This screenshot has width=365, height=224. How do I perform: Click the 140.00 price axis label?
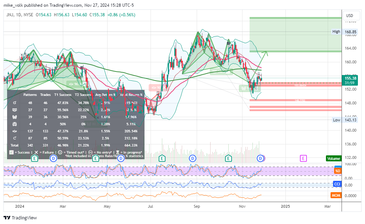click(350, 130)
